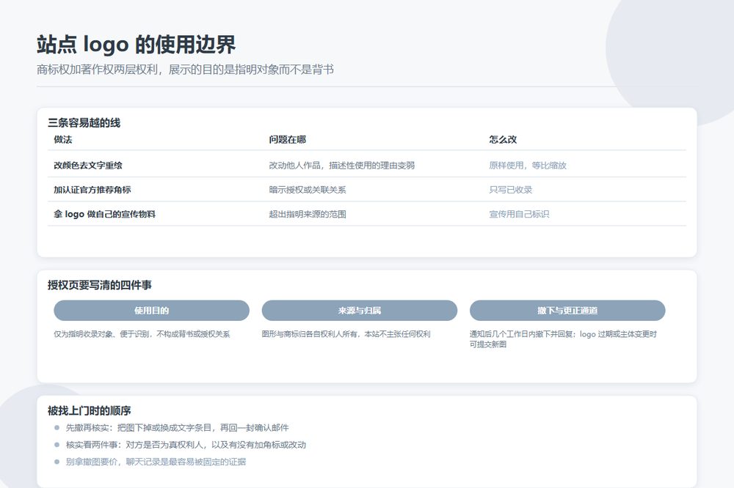Click the 问题在哪 column header
Screen dimensions: 734x488
coord(288,139)
